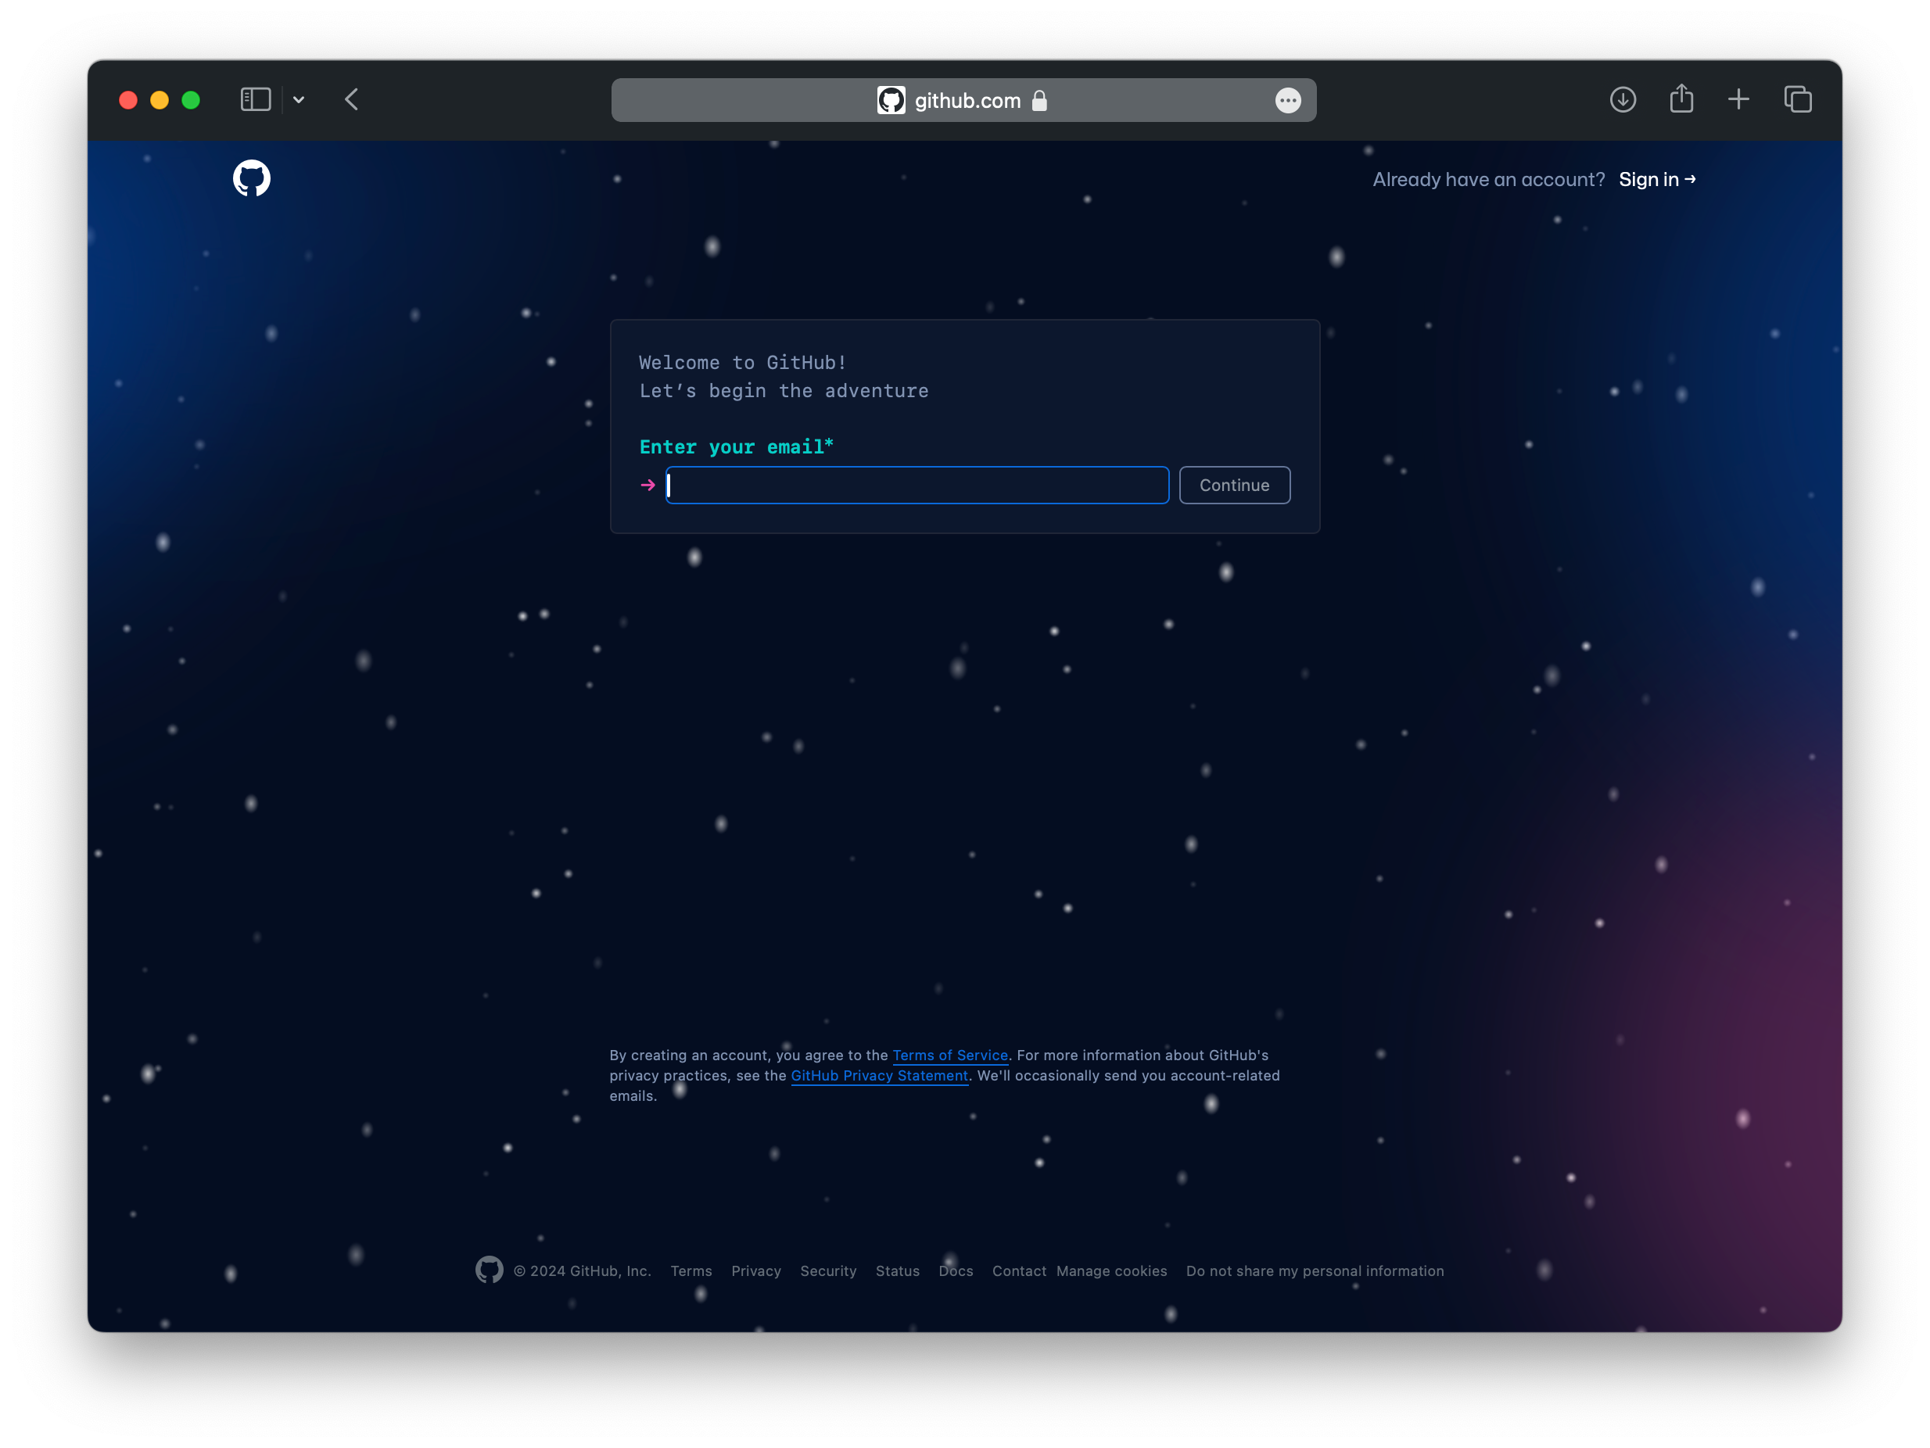Click the GitHub Octocat logo in the page header
Screen dimensions: 1930x1448
(251, 178)
